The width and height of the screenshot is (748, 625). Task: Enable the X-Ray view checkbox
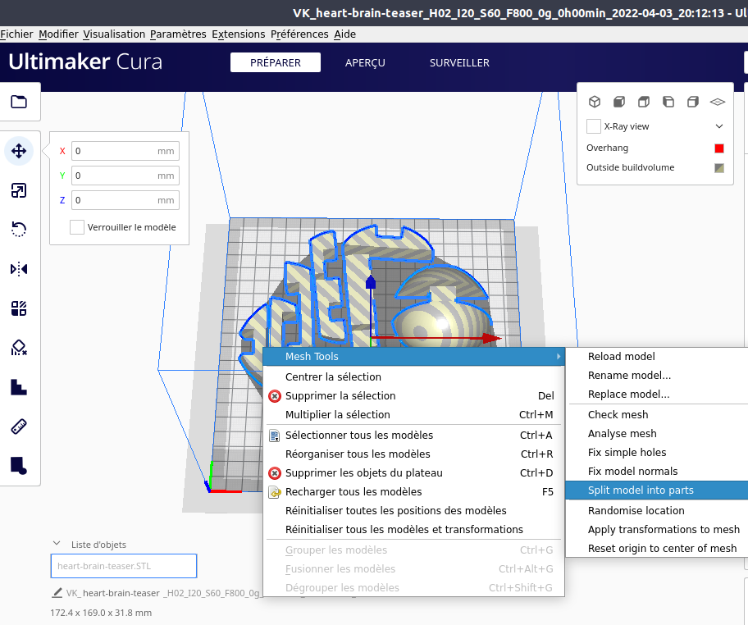coord(594,126)
